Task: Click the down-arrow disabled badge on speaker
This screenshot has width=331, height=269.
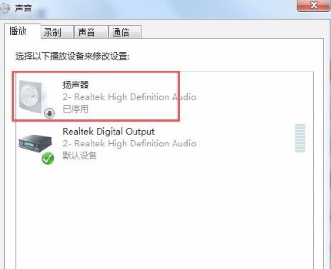Action: [50, 114]
